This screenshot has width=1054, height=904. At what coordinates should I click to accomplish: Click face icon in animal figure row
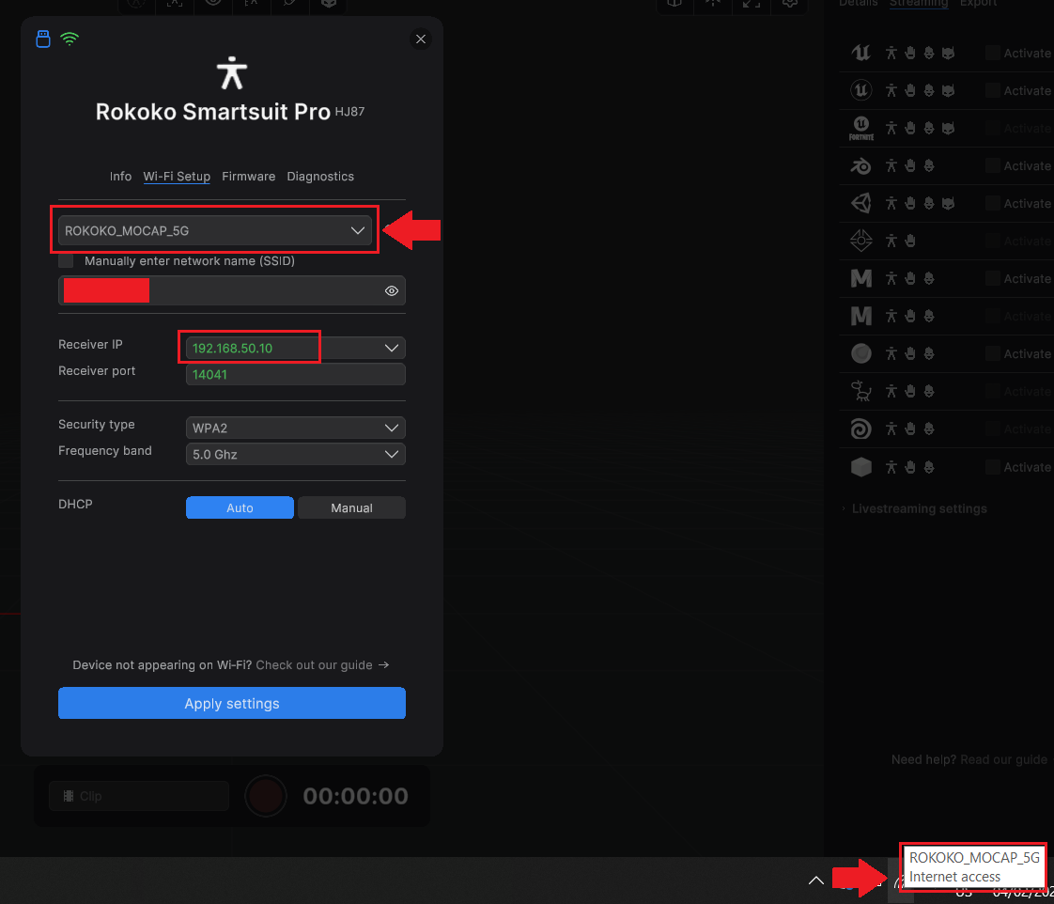coord(929,392)
